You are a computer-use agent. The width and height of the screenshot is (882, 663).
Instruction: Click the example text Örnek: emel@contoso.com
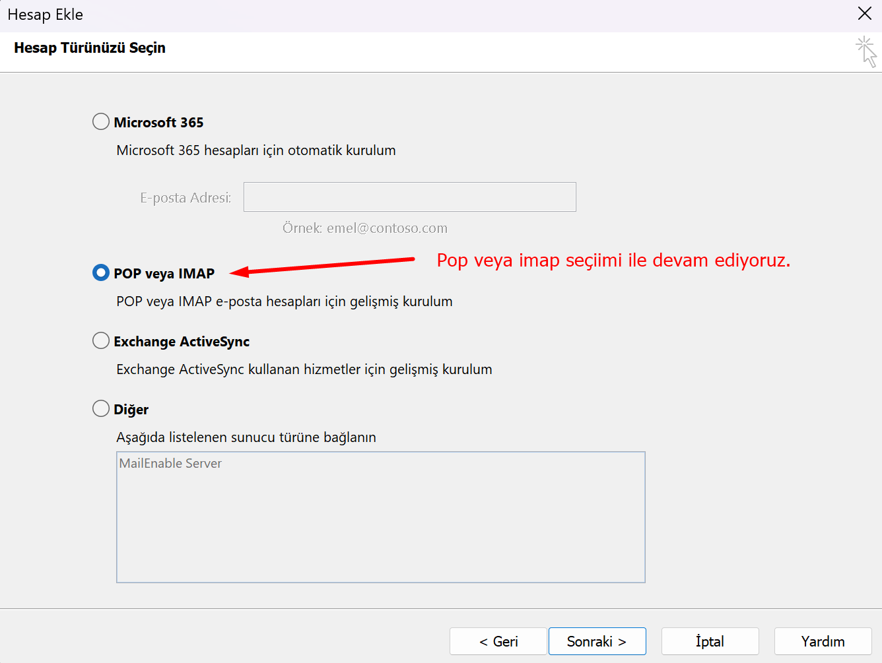366,228
